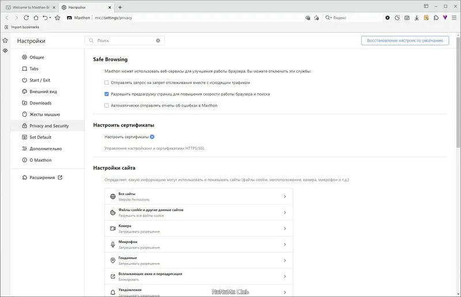Click the night mode moon icon

pos(397,18)
